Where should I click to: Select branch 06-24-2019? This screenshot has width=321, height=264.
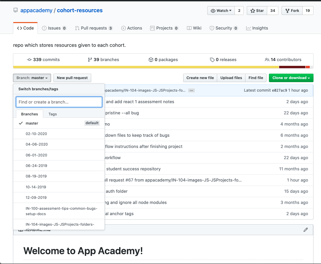[59, 166]
